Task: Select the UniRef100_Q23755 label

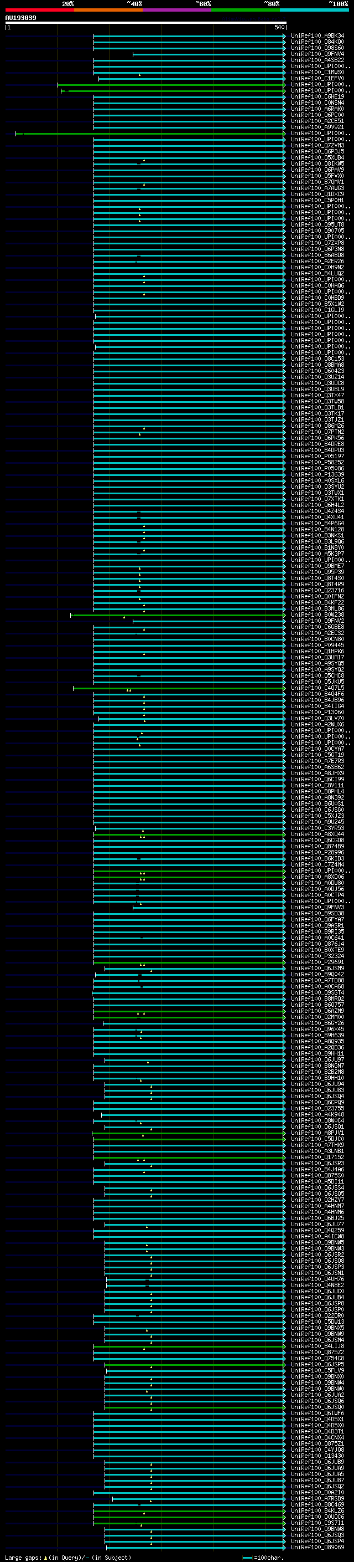Action: 317,1108
